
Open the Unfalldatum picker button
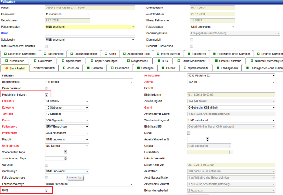tap(231, 152)
